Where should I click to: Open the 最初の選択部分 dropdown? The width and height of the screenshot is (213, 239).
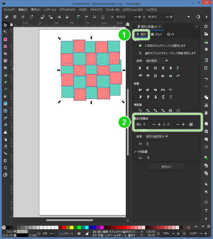157,136
